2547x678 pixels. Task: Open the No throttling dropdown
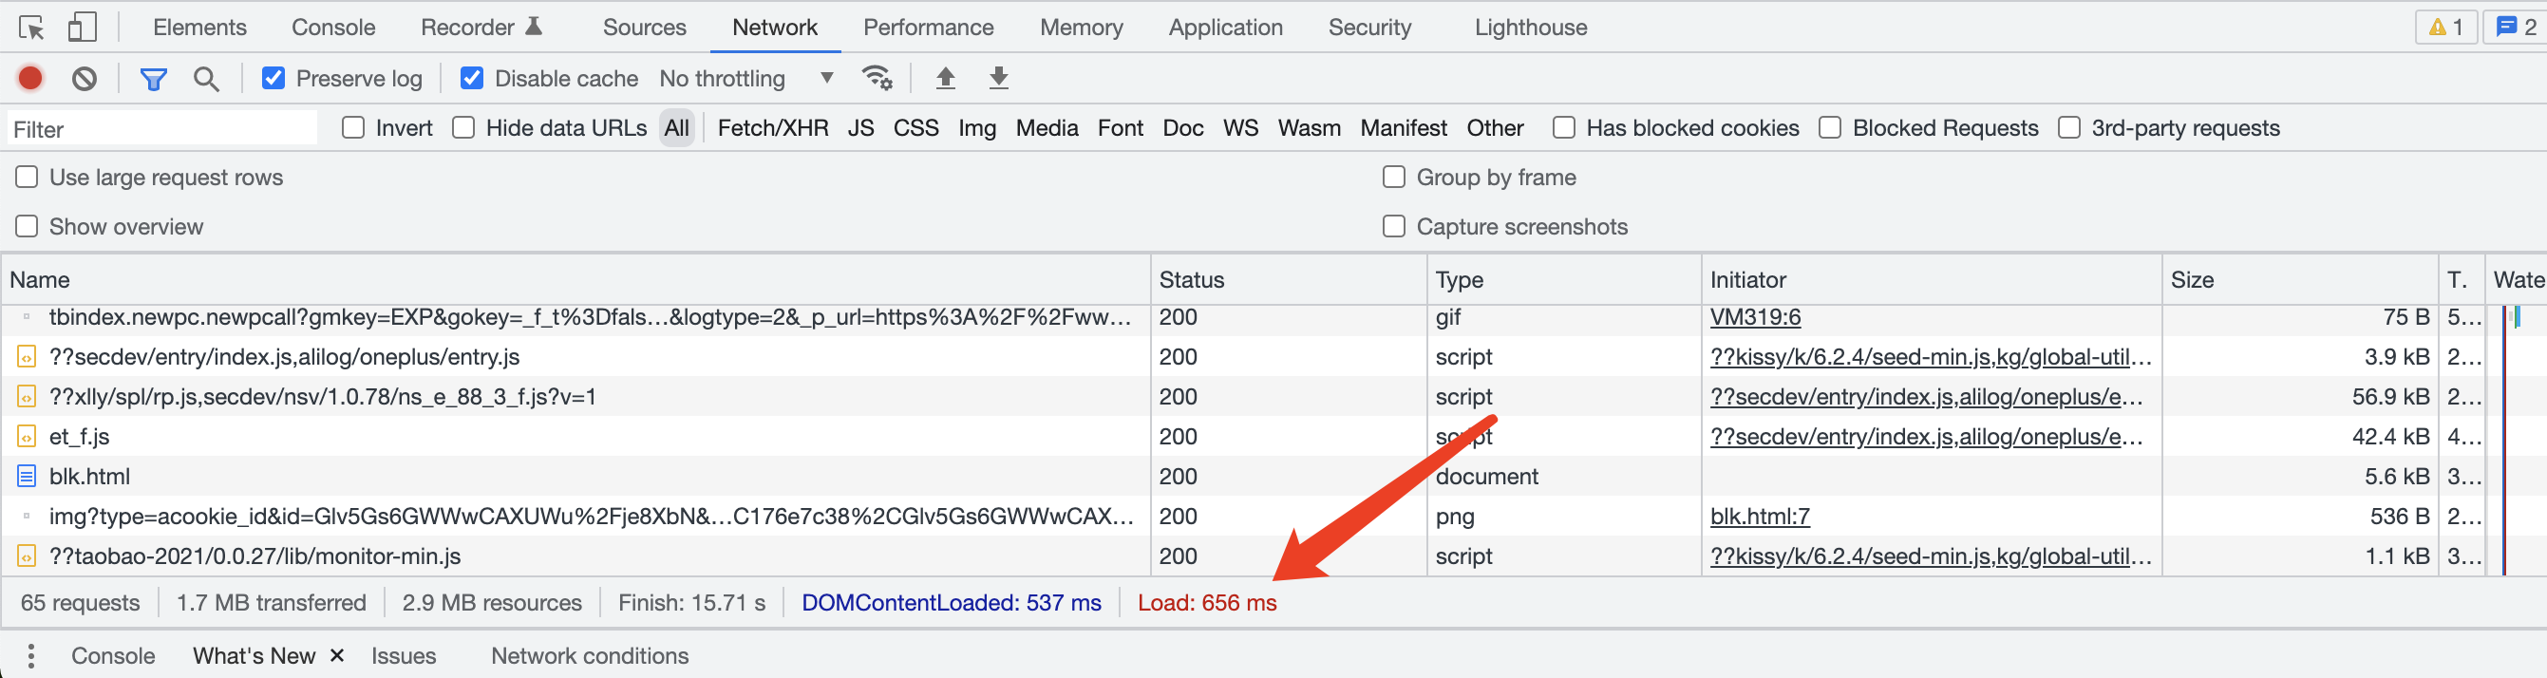click(746, 78)
